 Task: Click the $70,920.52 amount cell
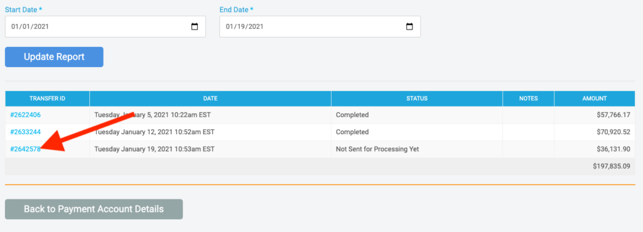(595, 132)
